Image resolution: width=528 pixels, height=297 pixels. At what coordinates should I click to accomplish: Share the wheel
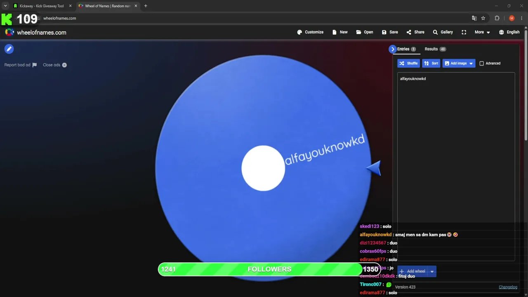click(x=415, y=32)
